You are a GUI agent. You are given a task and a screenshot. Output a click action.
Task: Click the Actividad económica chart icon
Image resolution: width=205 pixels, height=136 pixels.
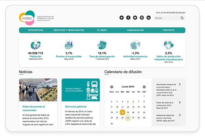click(x=135, y=45)
